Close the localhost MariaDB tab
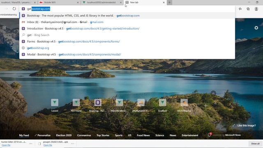263x148 pixels. point(35,2)
